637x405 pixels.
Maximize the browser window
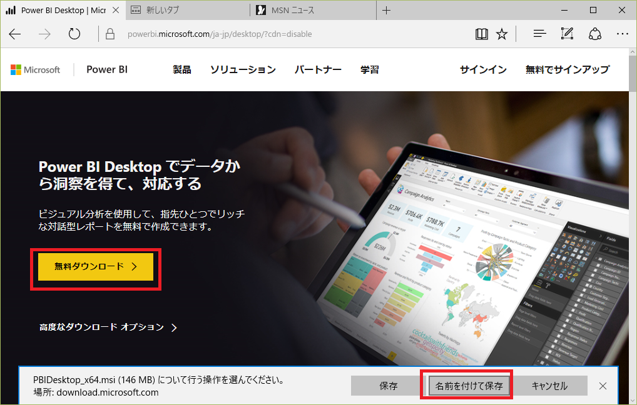593,10
